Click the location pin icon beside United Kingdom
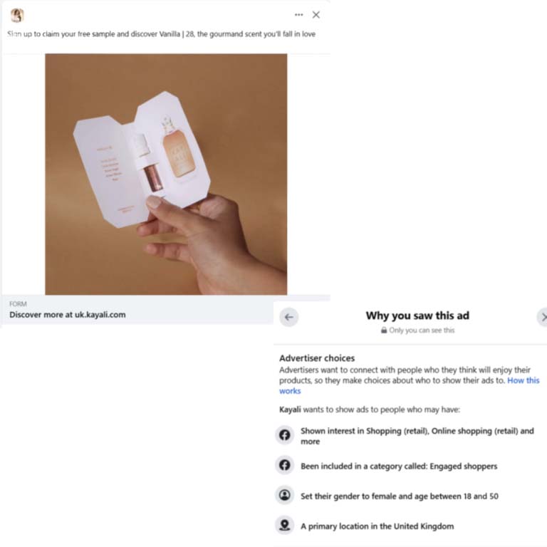The width and height of the screenshot is (547, 547). (x=285, y=525)
